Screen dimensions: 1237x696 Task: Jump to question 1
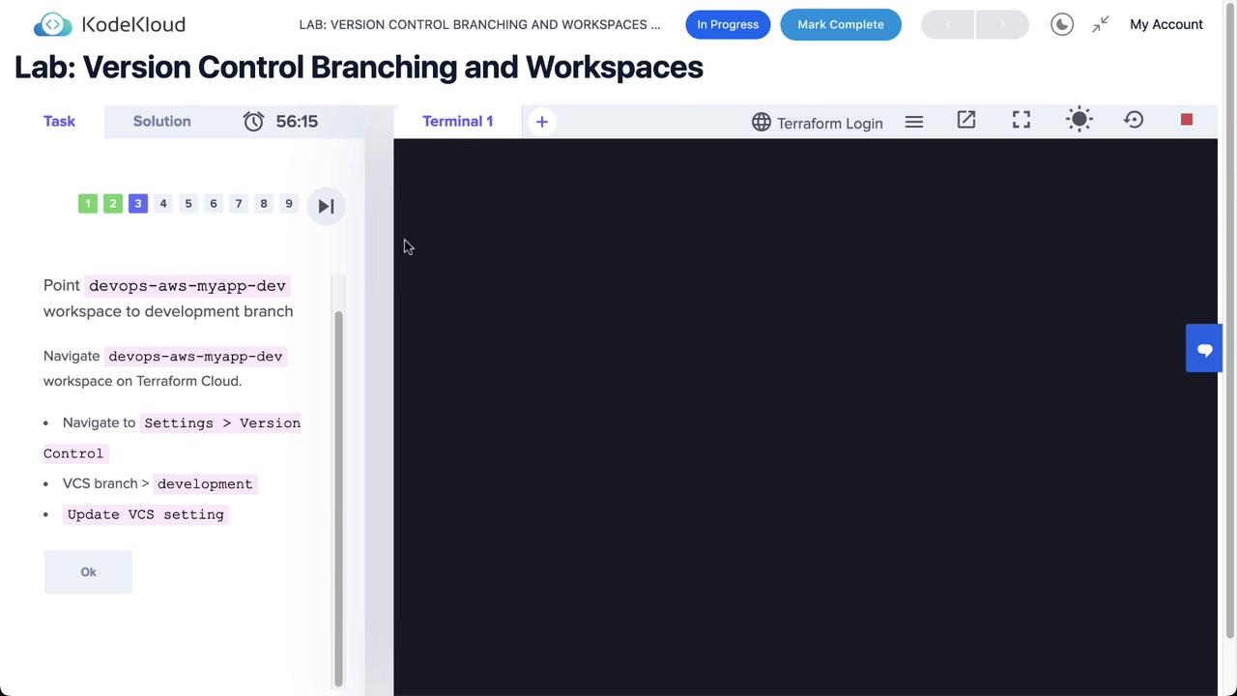pos(88,204)
